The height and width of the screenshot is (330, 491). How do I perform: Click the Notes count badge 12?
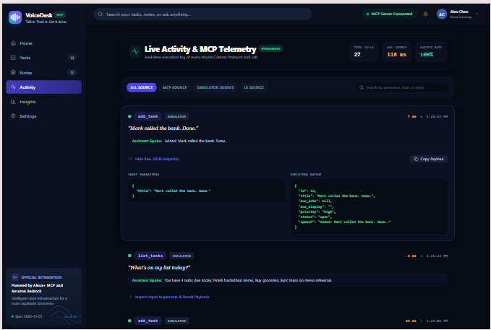(x=72, y=72)
